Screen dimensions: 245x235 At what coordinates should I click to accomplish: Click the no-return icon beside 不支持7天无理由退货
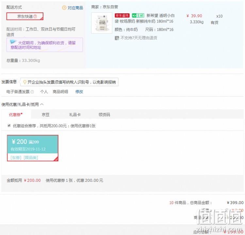coord(117,38)
